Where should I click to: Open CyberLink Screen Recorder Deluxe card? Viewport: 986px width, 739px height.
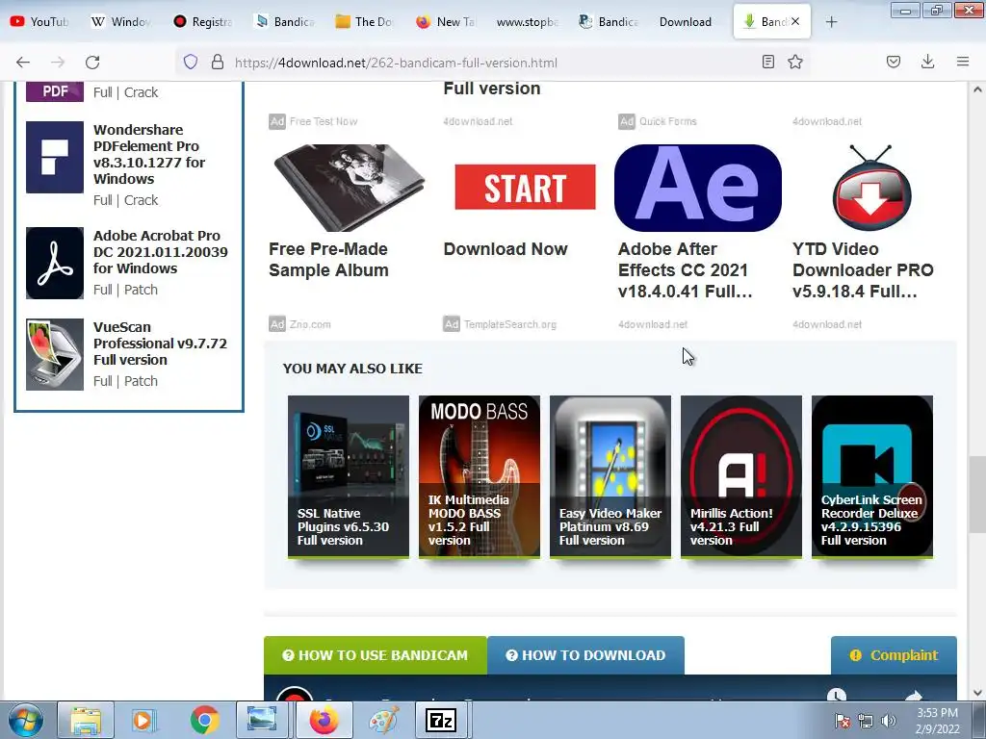pos(871,476)
